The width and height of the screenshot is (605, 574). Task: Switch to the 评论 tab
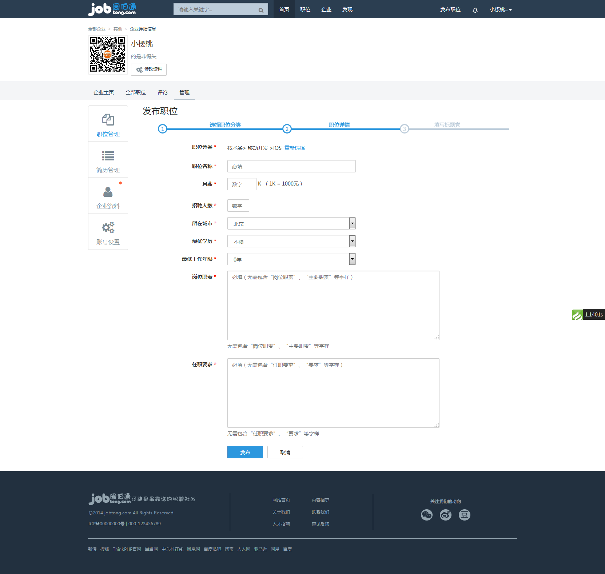click(x=163, y=92)
